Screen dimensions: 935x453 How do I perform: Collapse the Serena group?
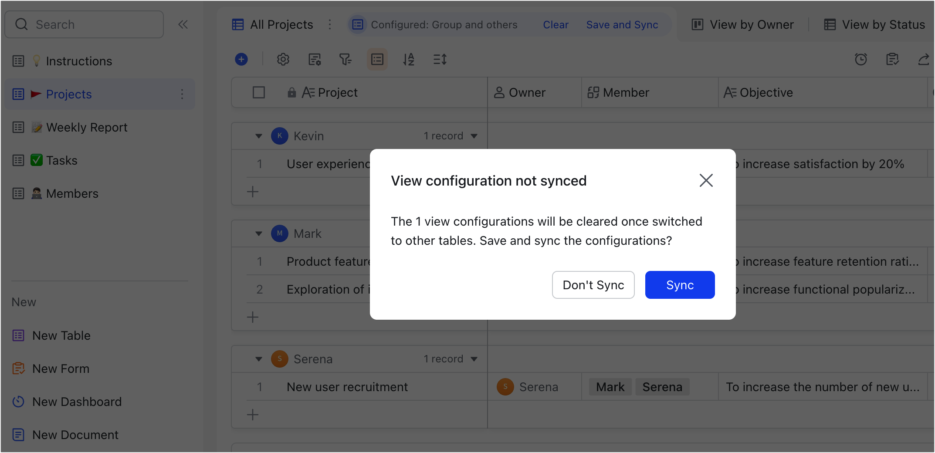click(x=259, y=358)
